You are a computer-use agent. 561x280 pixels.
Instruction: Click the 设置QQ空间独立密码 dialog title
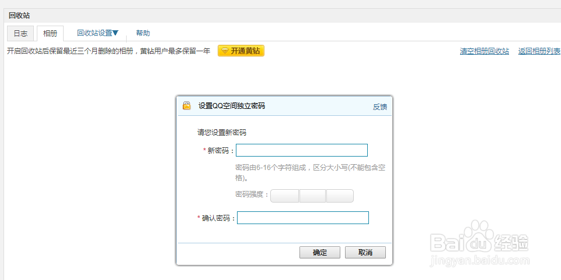(231, 106)
